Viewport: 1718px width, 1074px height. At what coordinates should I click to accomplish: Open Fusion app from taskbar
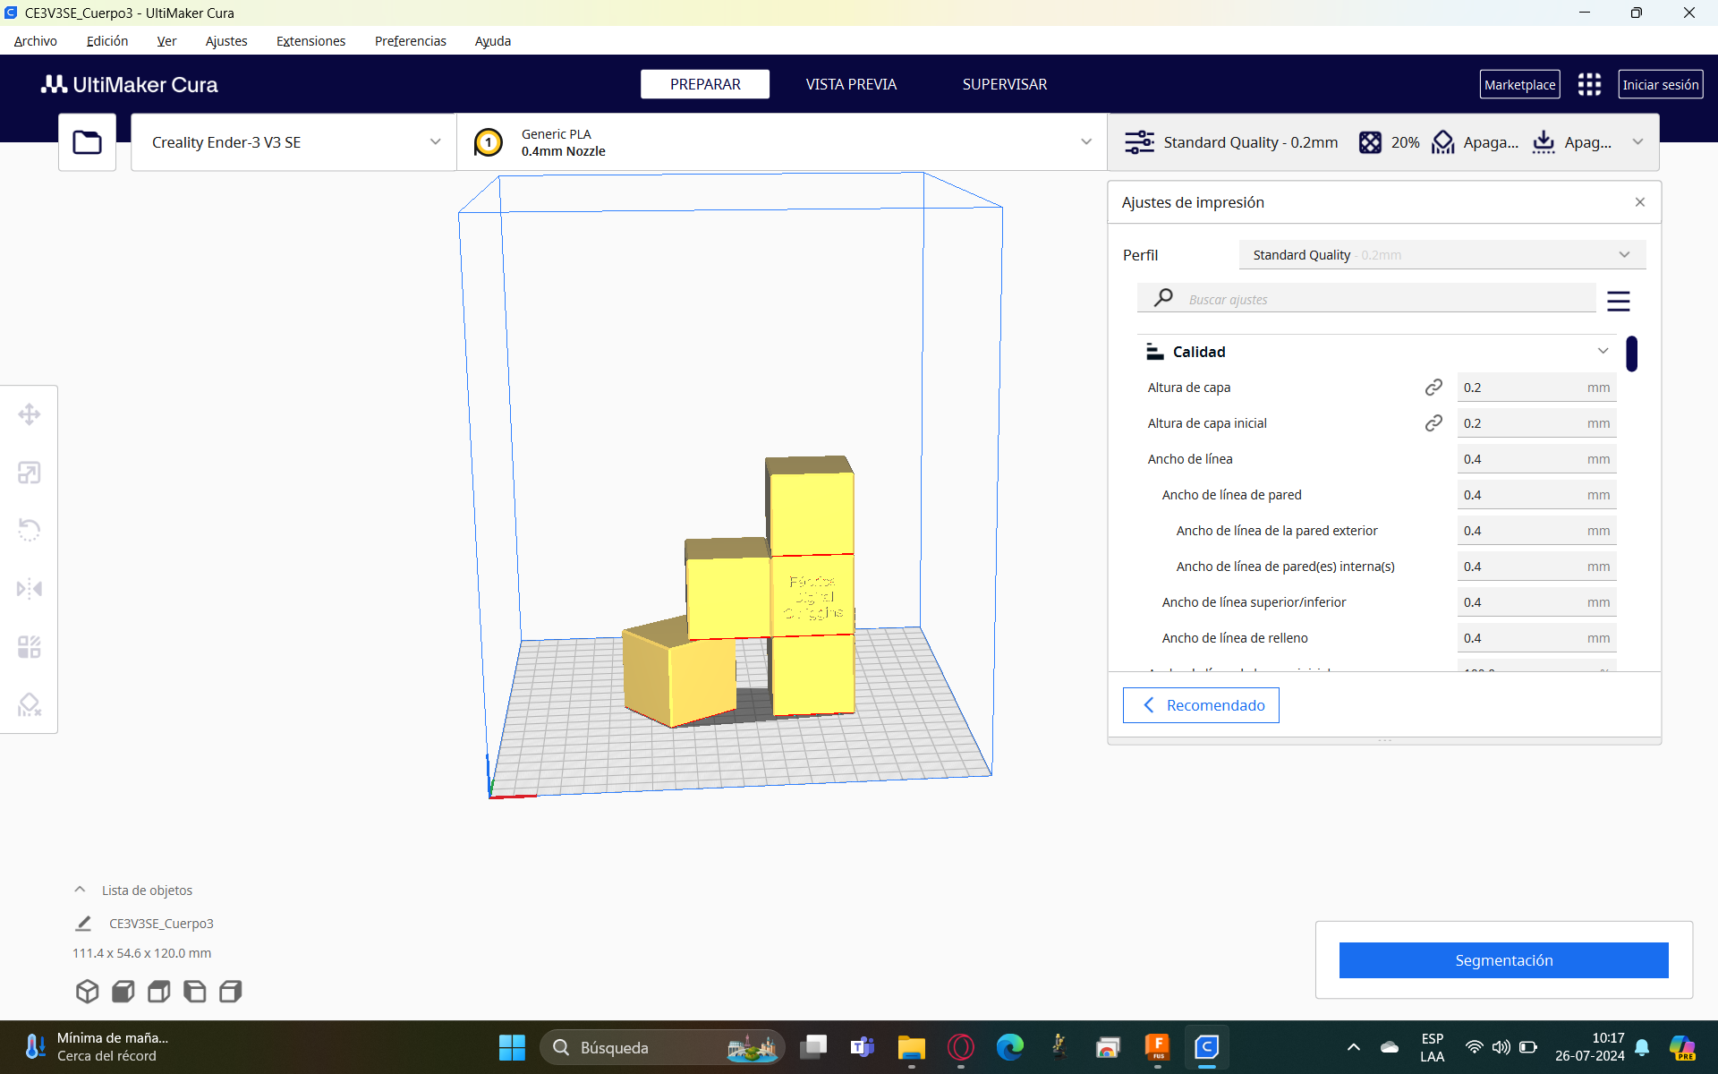click(x=1157, y=1047)
